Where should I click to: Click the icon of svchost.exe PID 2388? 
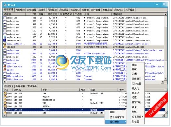pyautogui.click(x=5, y=60)
